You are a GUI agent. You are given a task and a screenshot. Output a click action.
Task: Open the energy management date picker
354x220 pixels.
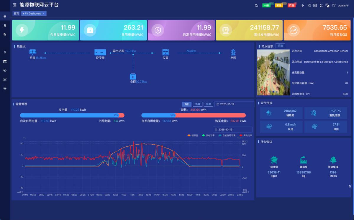(234, 104)
